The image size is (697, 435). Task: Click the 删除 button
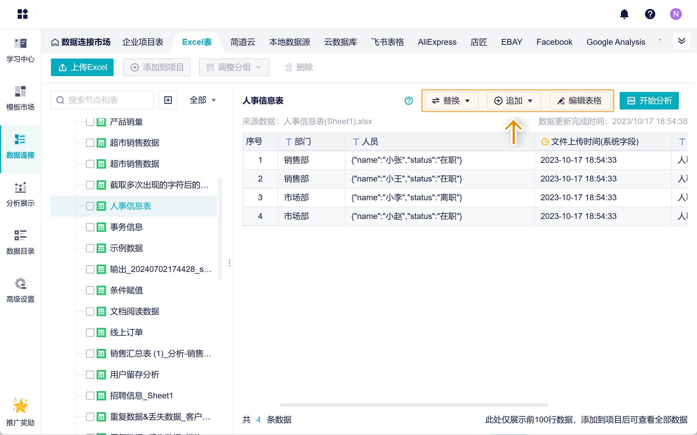tap(299, 67)
